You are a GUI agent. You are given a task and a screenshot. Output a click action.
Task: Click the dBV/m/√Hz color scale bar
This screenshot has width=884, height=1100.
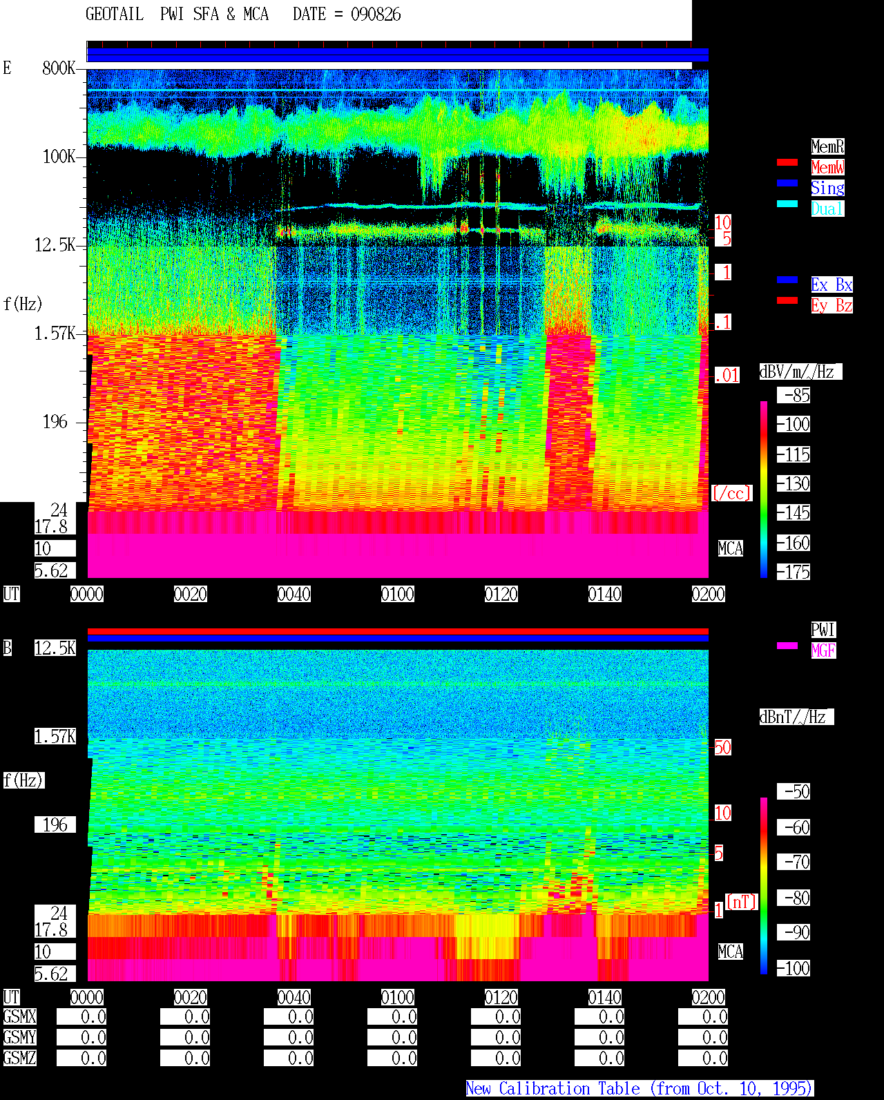764,490
